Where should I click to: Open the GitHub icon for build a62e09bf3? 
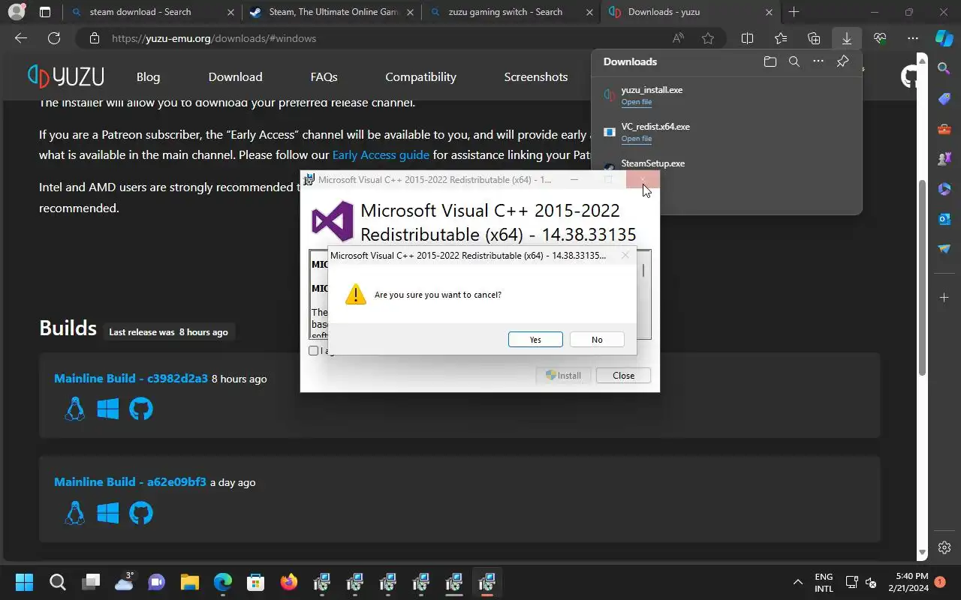pos(141,513)
